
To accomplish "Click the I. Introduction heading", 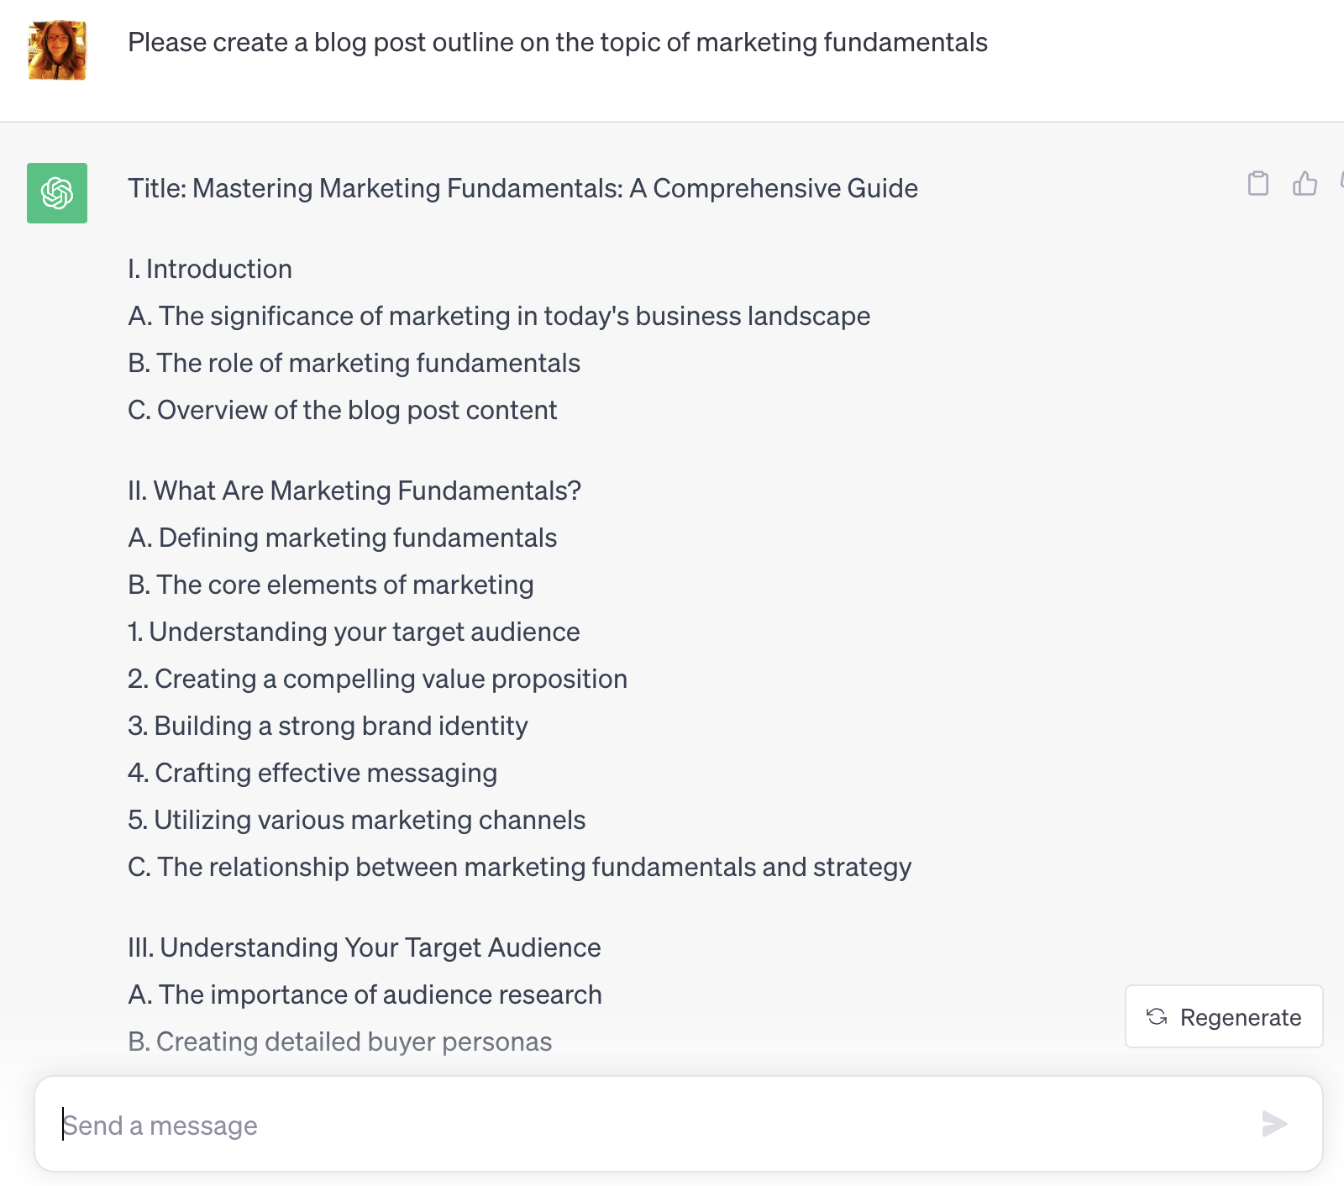I will 210,269.
